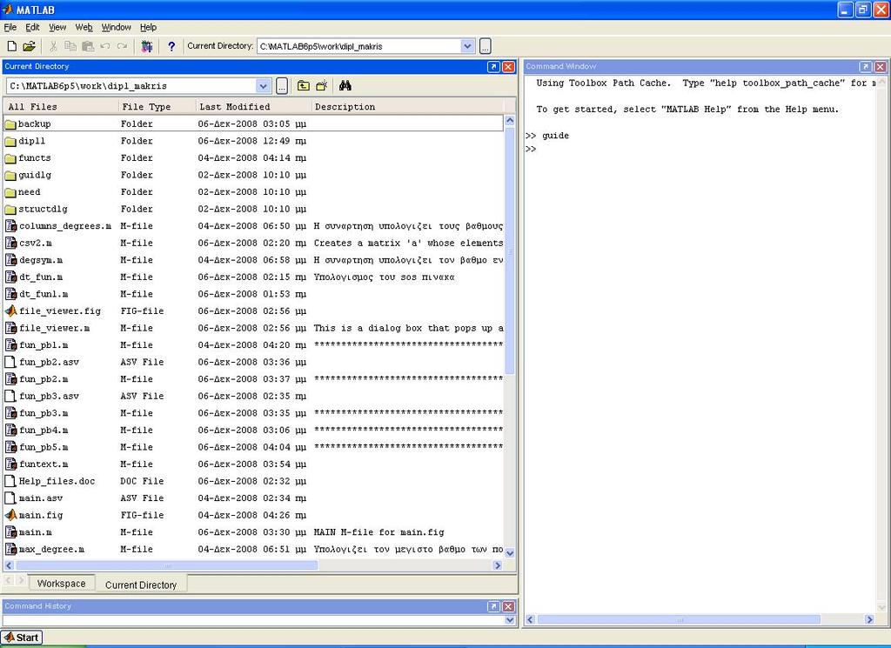
Task: Open the Web menu
Action: click(84, 27)
